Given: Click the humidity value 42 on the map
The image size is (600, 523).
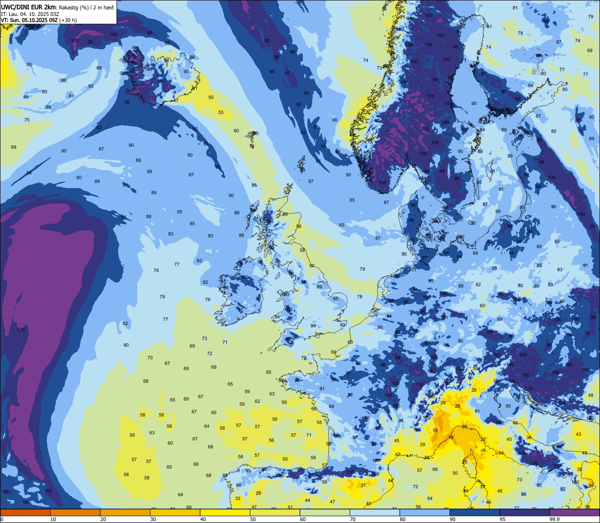Looking at the screenshot, I should [398, 455].
